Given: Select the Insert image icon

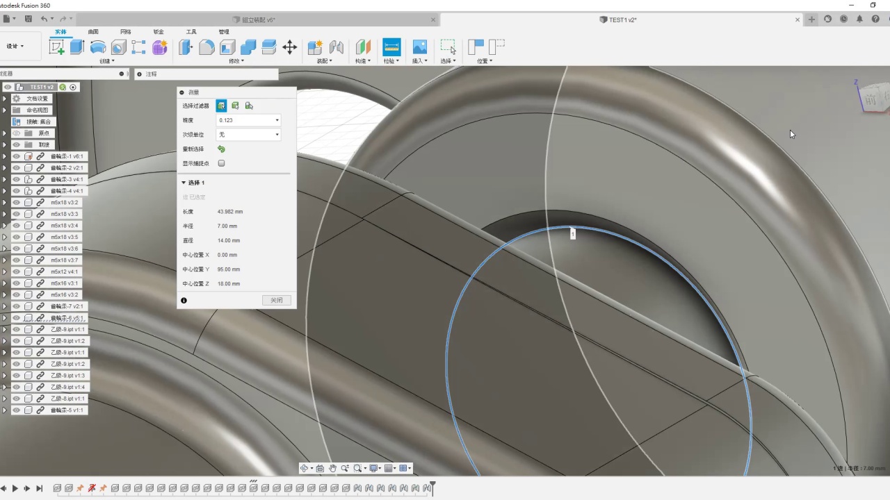Looking at the screenshot, I should click(x=419, y=47).
